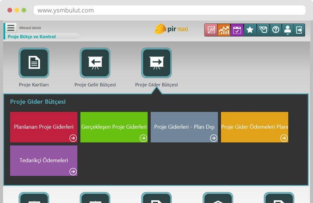The height and width of the screenshot is (203, 313).
Task: Open the Gerçekleşen Proje Giderleri tile
Action: point(114,127)
